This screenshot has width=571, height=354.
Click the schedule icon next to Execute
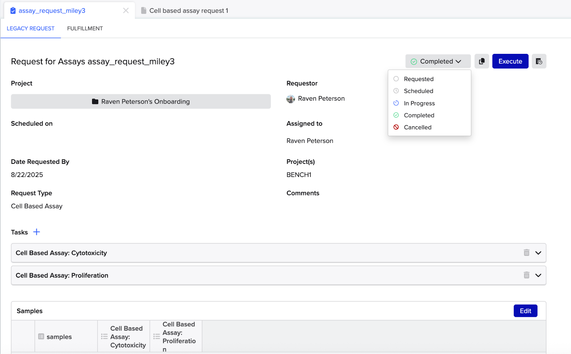[x=539, y=61]
